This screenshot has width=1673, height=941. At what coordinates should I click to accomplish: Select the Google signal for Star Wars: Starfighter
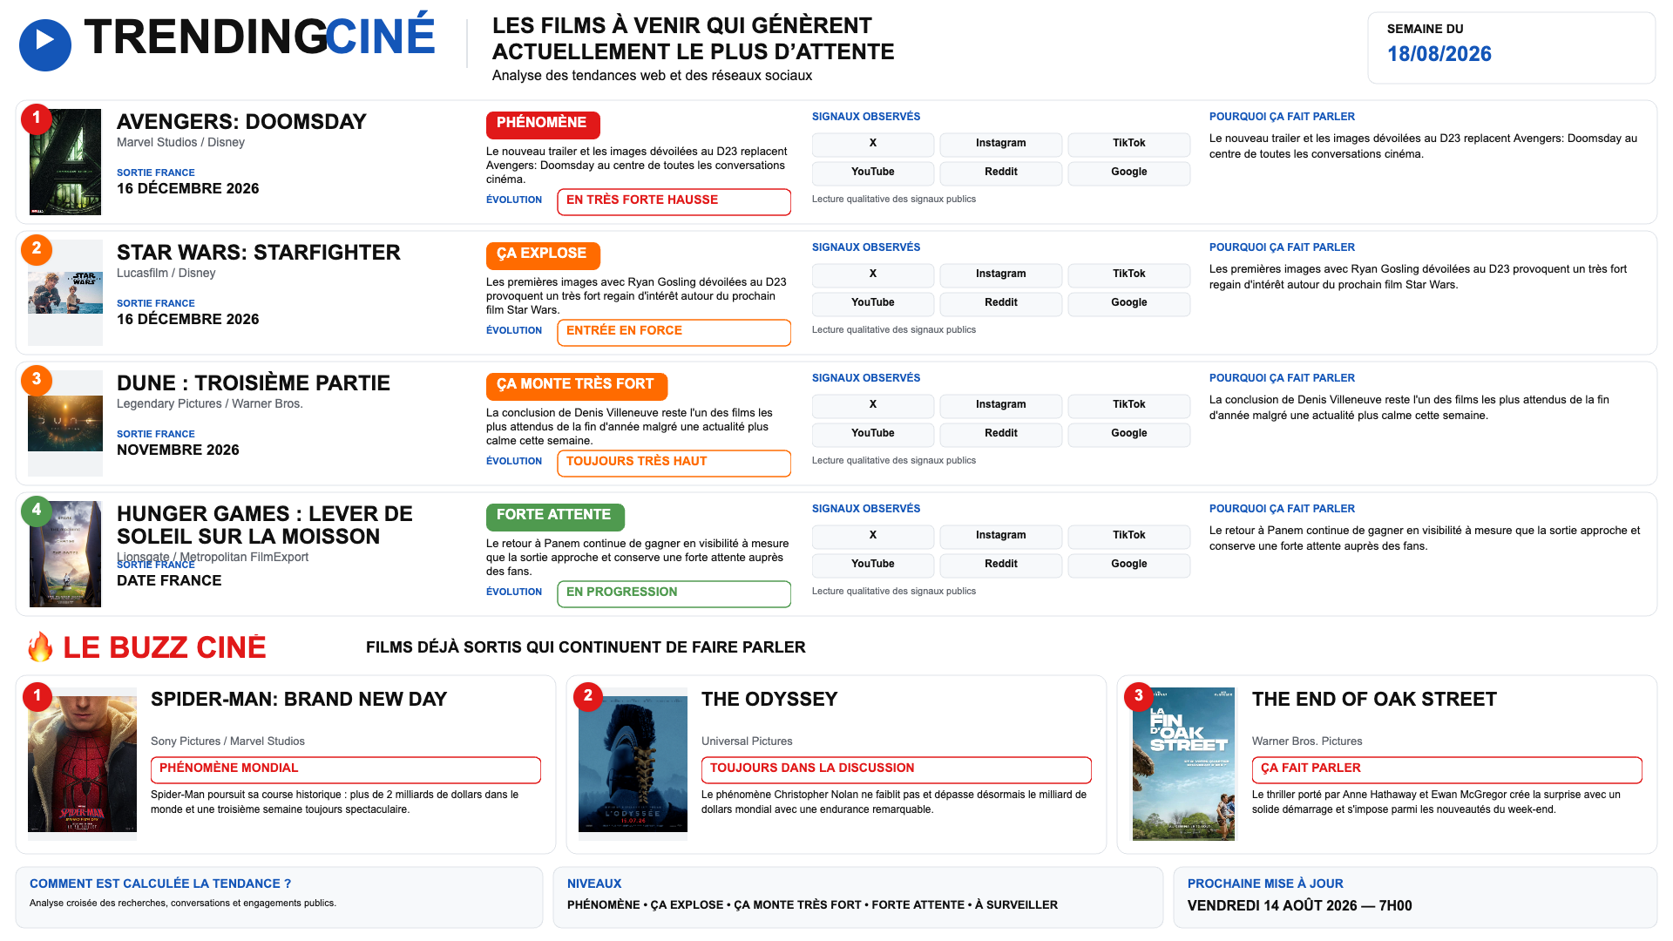(1129, 303)
